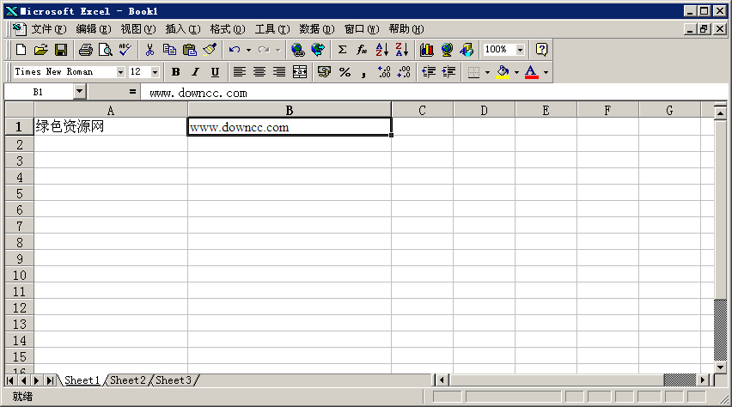Show the Web toolbar icon

pyautogui.click(x=318, y=50)
